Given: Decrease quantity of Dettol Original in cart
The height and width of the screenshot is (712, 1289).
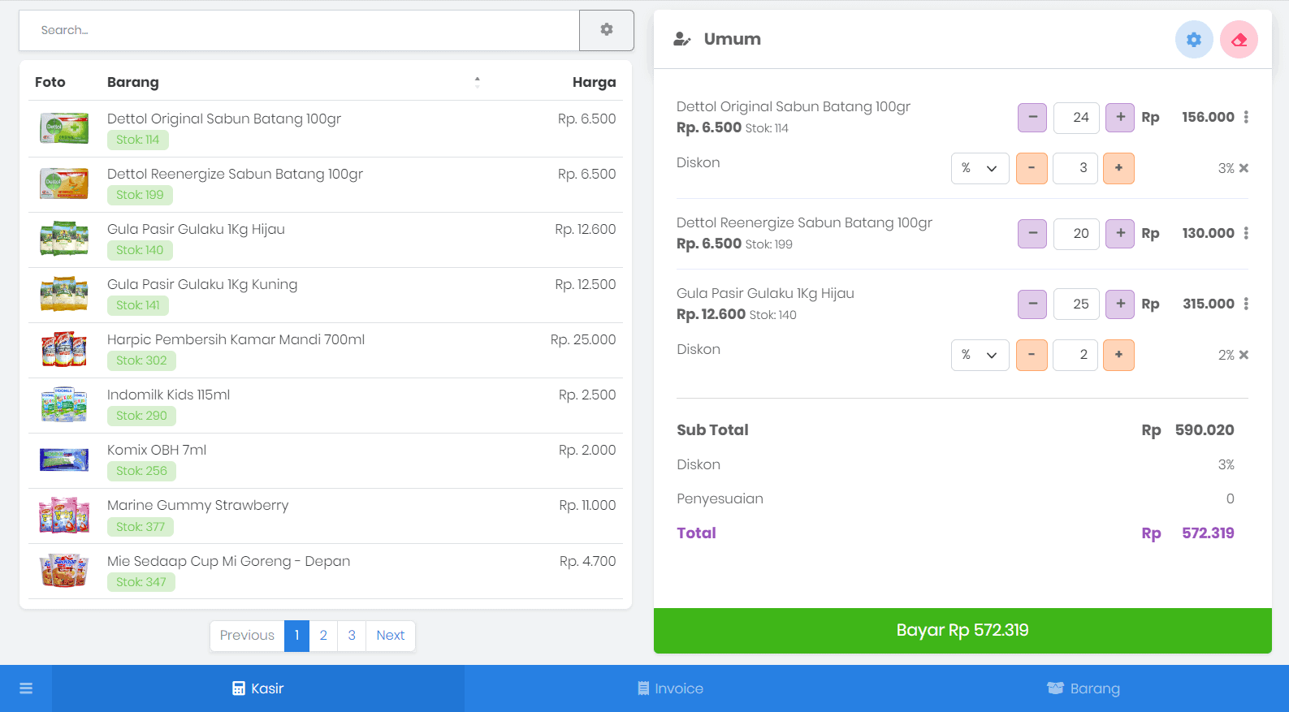Looking at the screenshot, I should pyautogui.click(x=1032, y=118).
